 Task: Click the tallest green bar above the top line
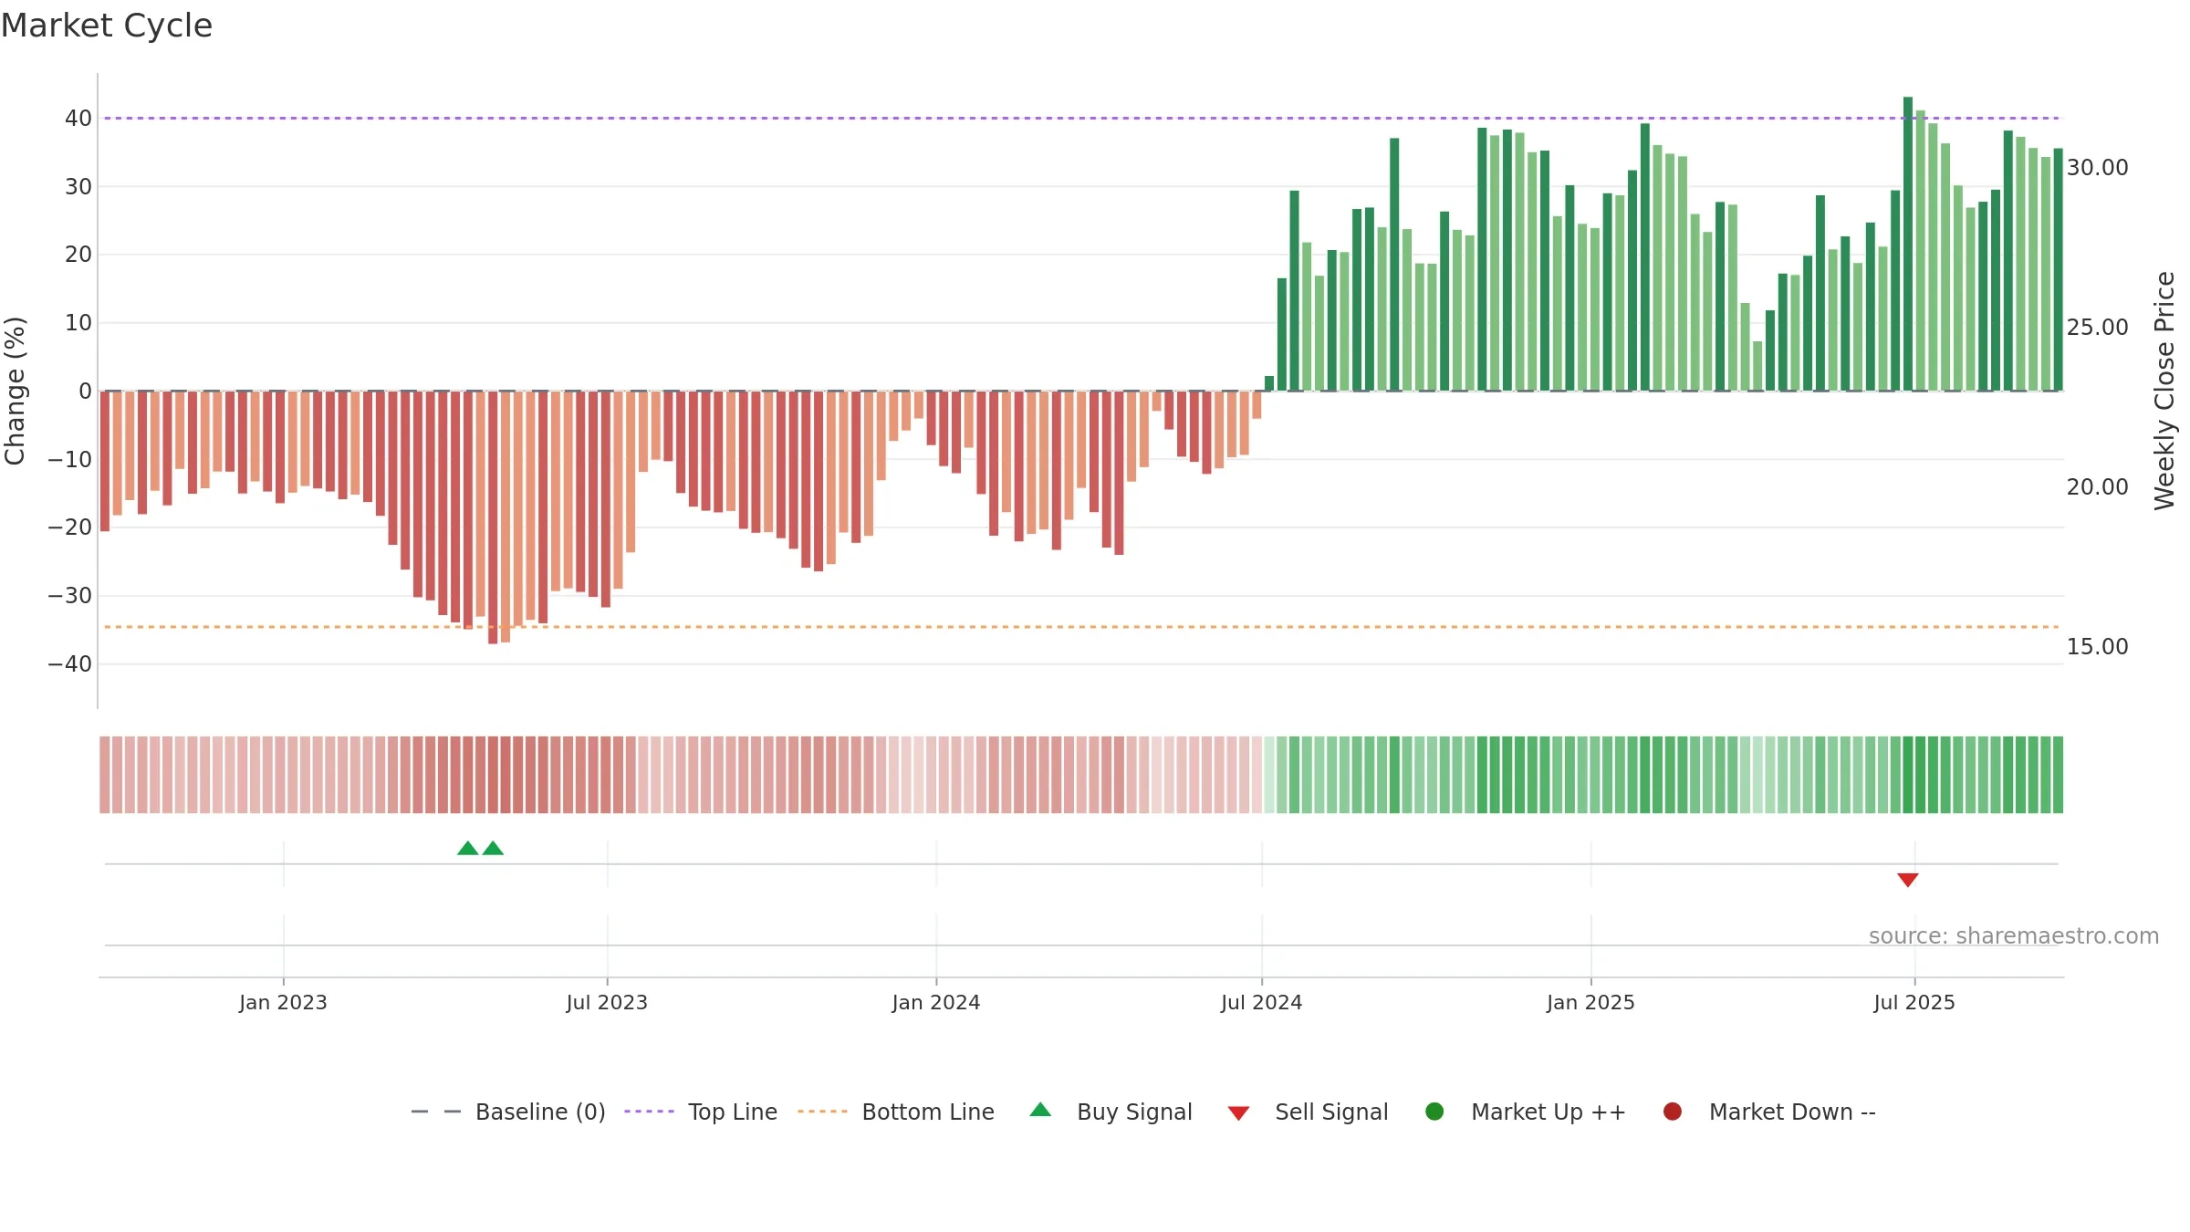click(1908, 244)
